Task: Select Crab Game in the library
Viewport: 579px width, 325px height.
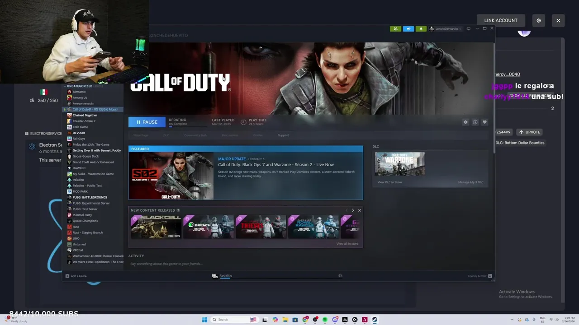Action: click(x=80, y=127)
